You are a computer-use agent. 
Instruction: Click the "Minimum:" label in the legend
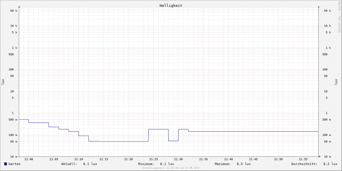pos(146,164)
